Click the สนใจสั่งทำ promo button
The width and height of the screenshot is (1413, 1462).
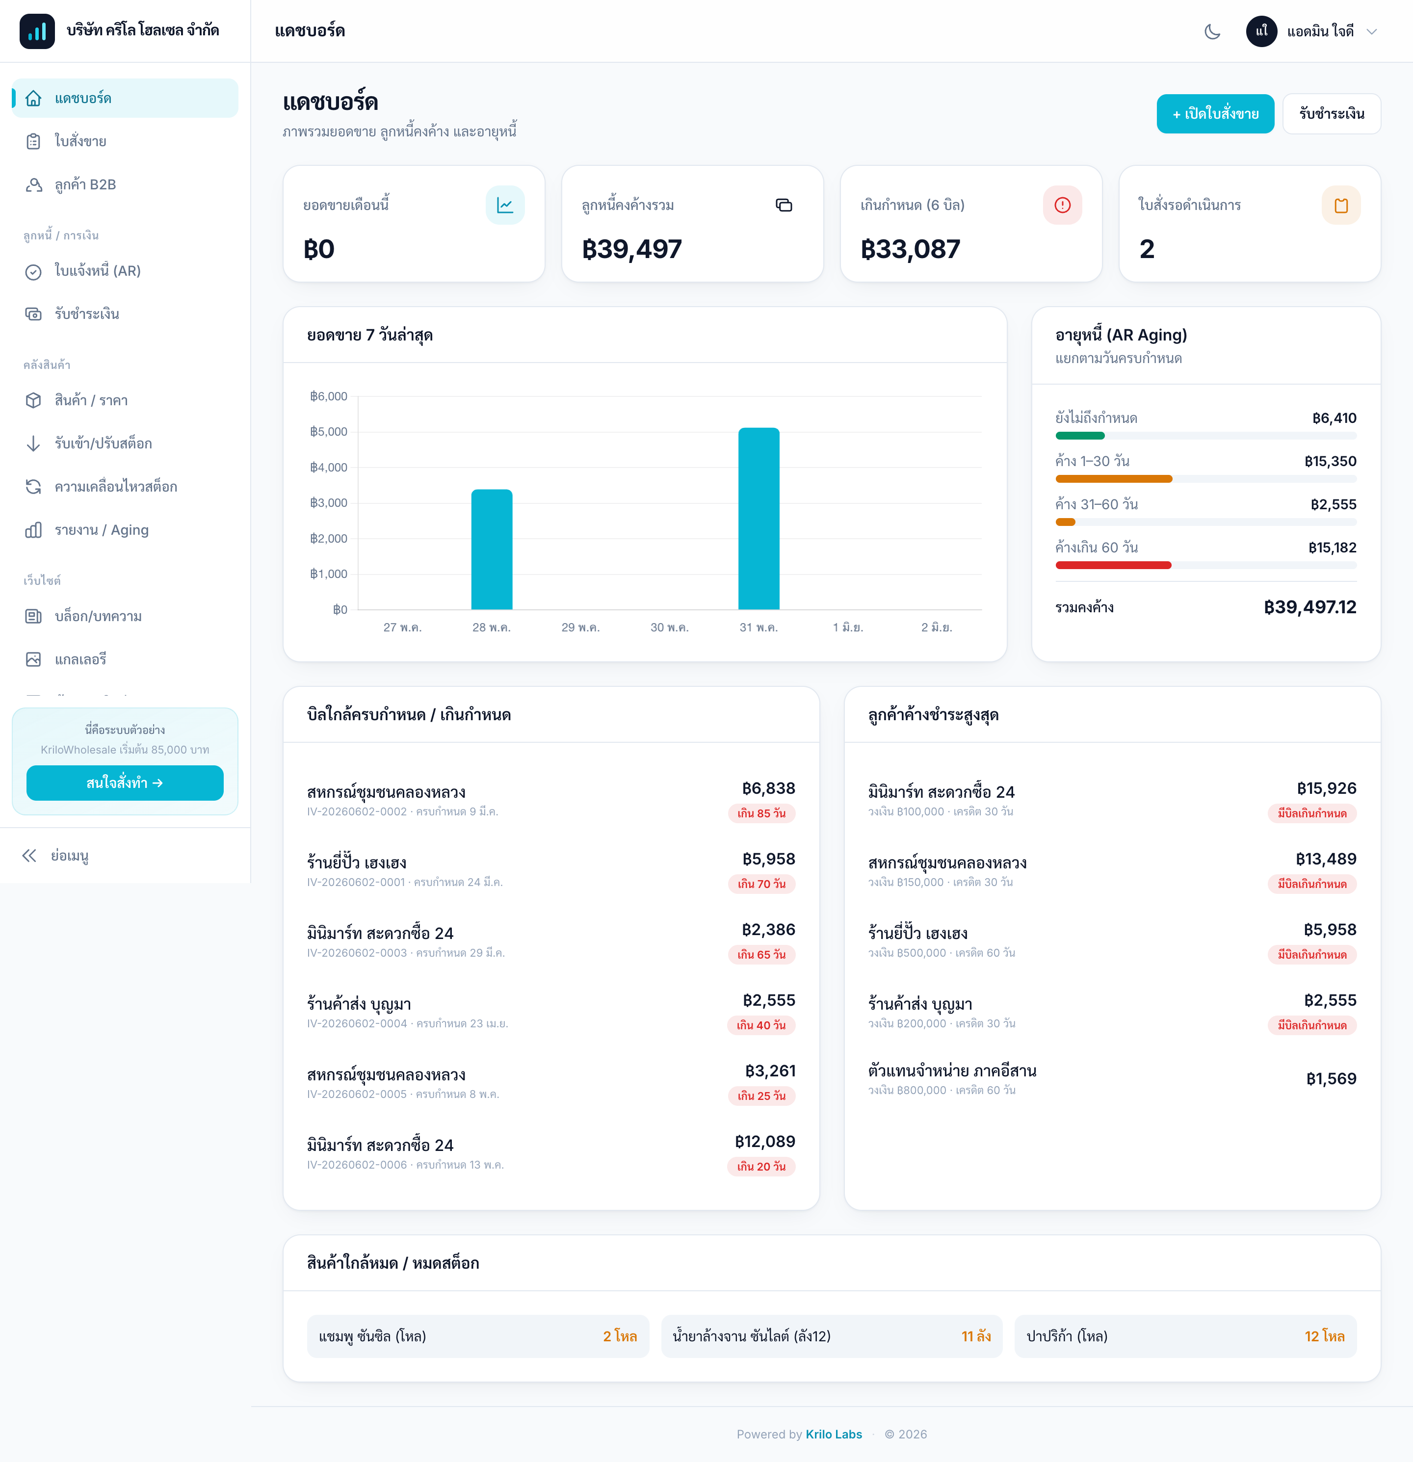[125, 783]
